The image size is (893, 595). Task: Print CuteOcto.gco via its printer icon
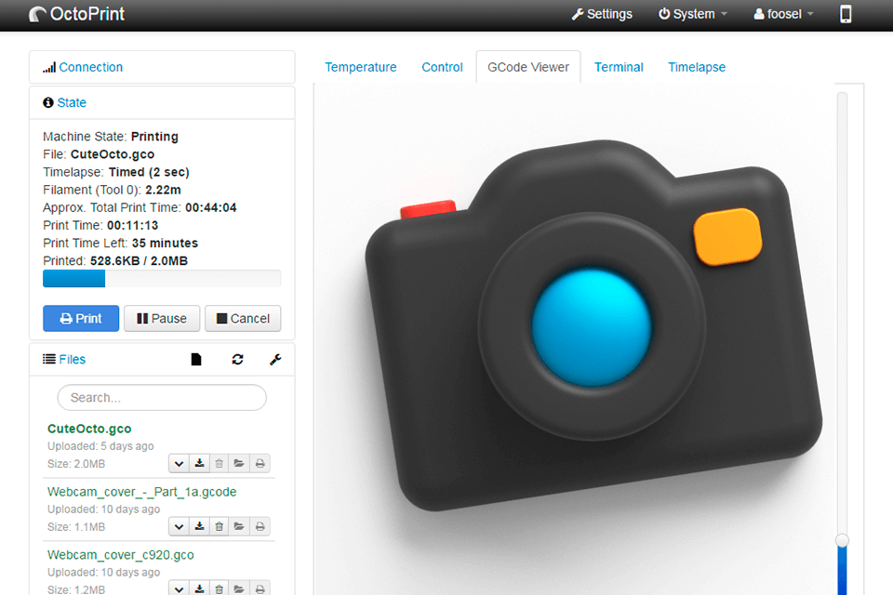click(x=260, y=463)
